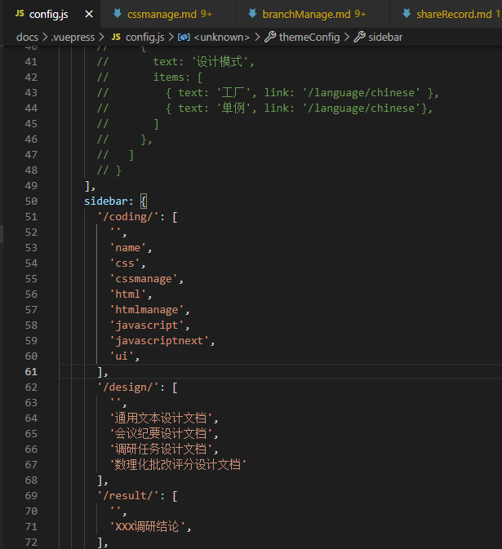Screen dimensions: 502x549
Task: Click the '/result/' key string
Action: [127, 496]
